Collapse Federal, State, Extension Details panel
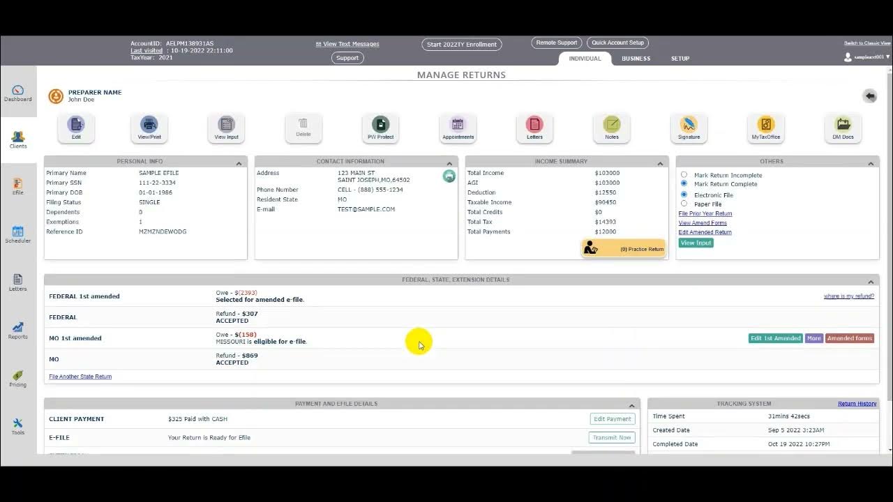 [871, 282]
